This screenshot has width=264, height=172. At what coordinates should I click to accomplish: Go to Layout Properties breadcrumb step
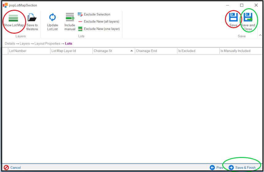(x=47, y=43)
